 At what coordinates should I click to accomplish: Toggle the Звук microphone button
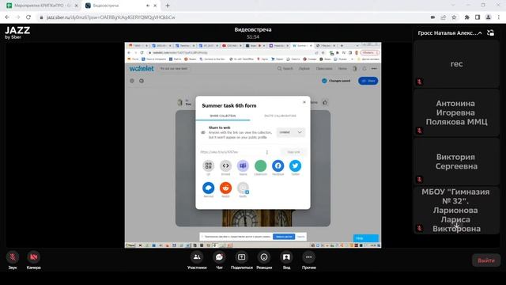13,257
